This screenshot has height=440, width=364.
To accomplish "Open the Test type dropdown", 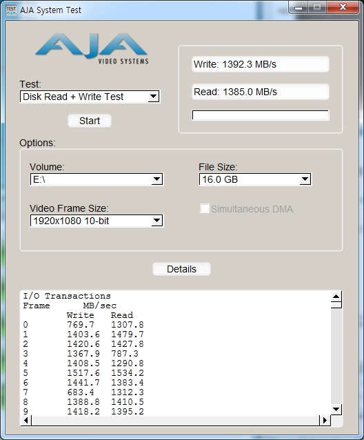I will click(x=90, y=97).
